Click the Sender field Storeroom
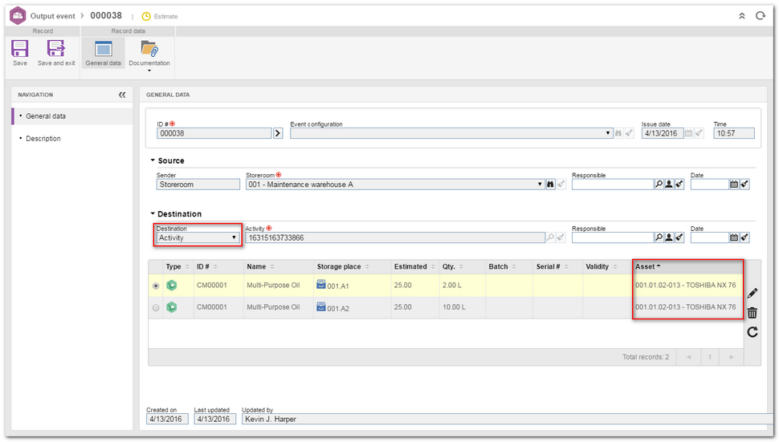This screenshot has width=779, height=442. (198, 184)
